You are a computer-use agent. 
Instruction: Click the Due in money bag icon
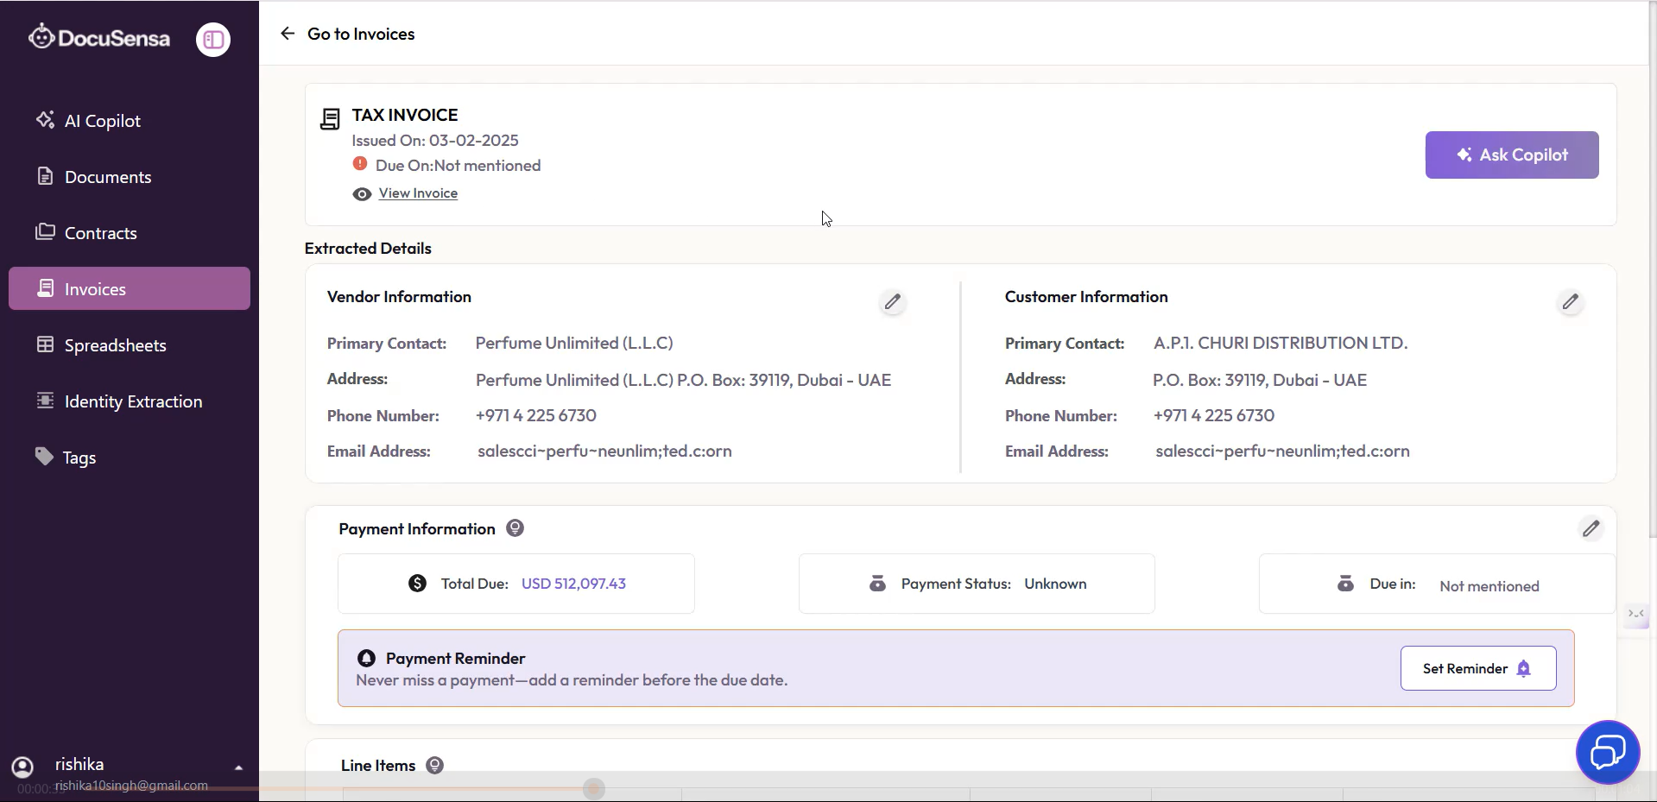click(1345, 584)
